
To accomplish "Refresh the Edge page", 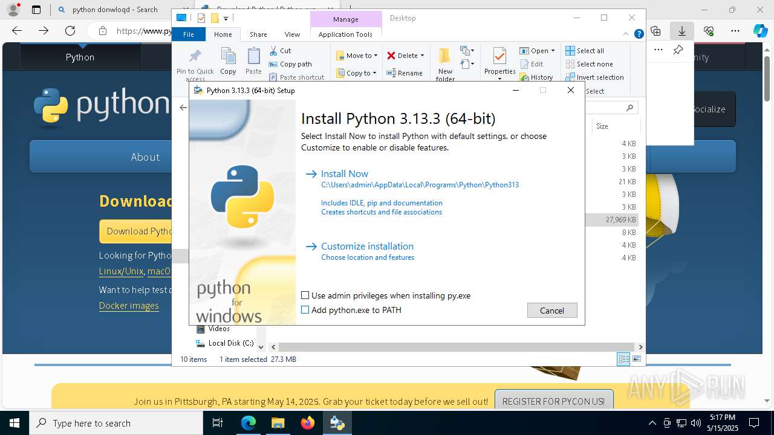I will click(x=70, y=31).
